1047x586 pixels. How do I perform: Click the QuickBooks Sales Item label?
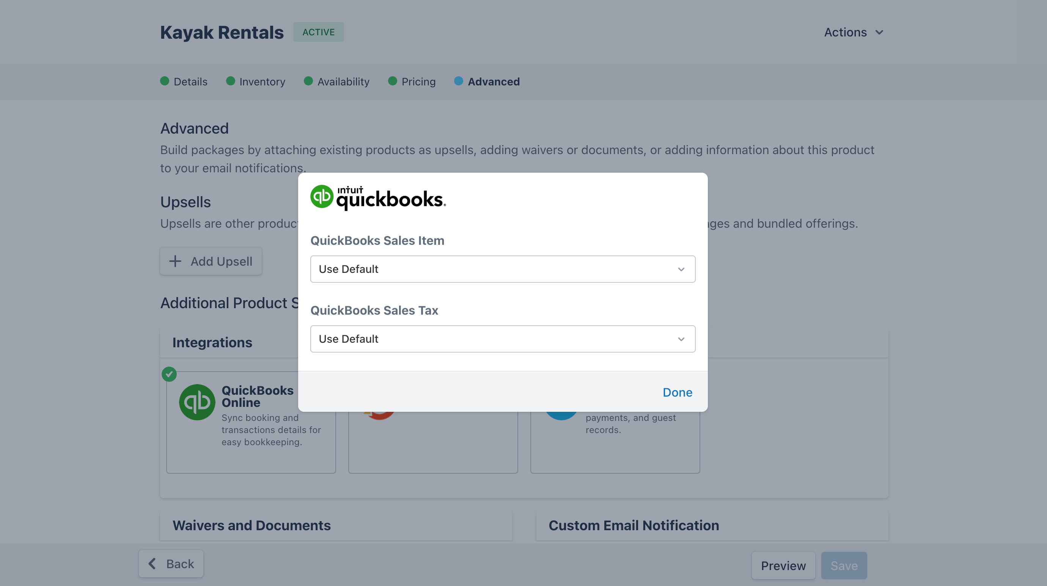click(x=377, y=240)
